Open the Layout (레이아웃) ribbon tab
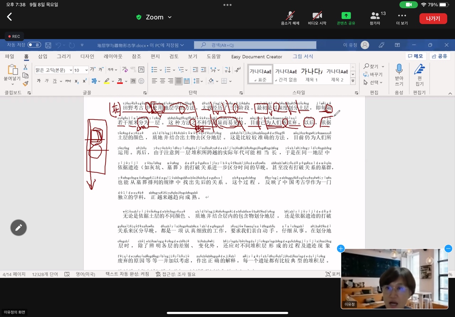The height and width of the screenshot is (317, 455). click(113, 56)
